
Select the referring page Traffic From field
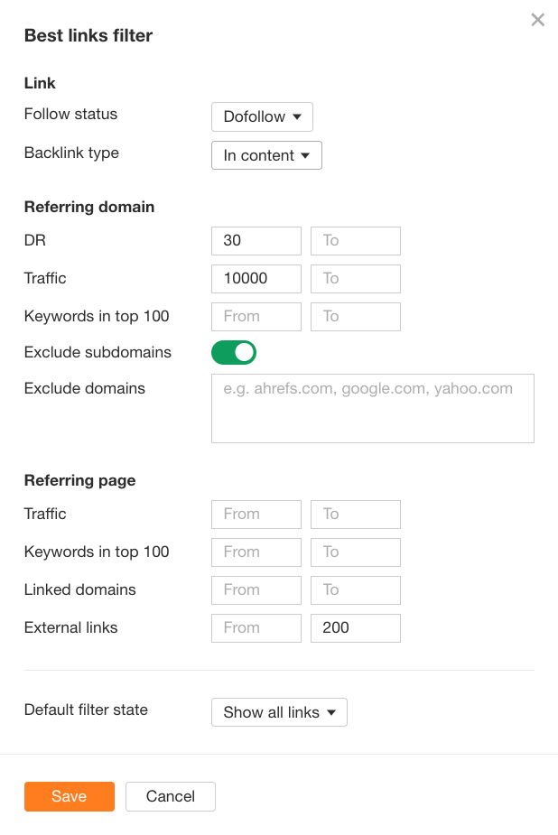(x=256, y=515)
